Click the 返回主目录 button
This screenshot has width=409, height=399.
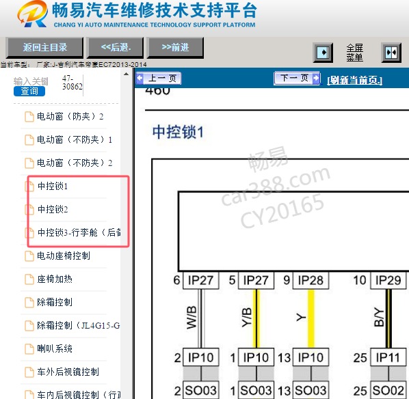(x=44, y=48)
